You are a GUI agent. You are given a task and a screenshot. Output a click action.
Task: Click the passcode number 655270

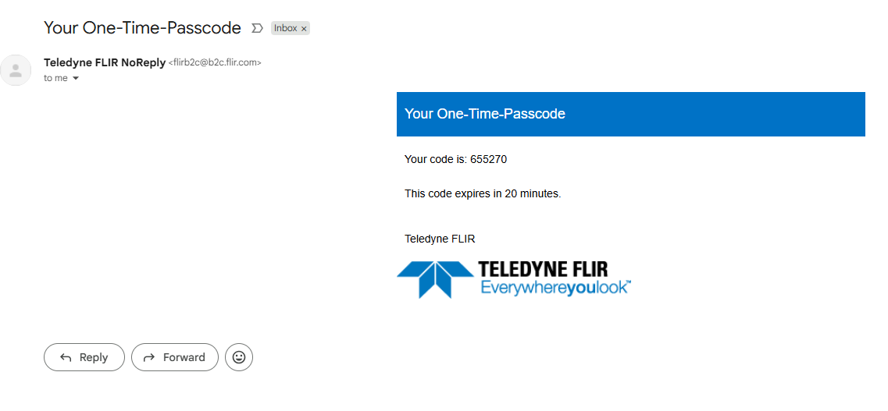489,159
